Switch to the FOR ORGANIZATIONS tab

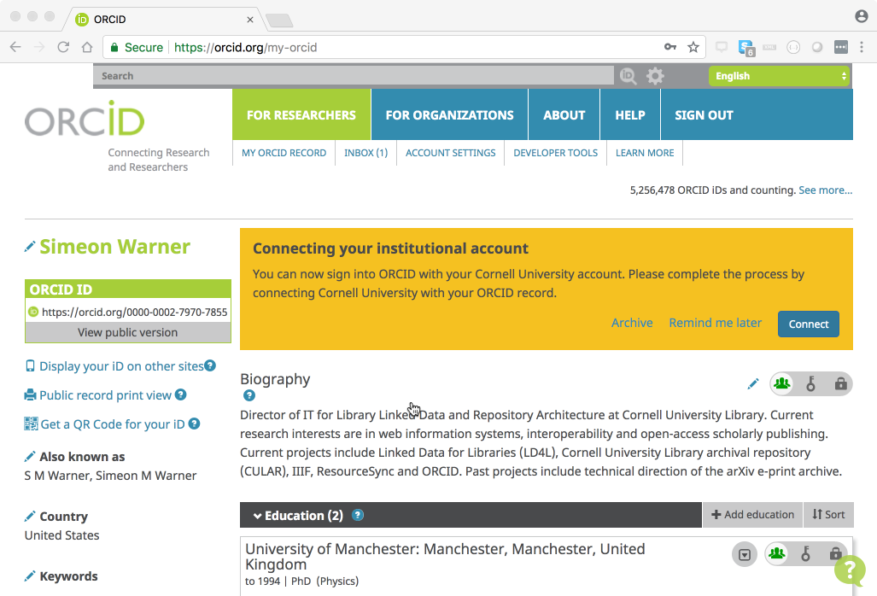pos(449,114)
